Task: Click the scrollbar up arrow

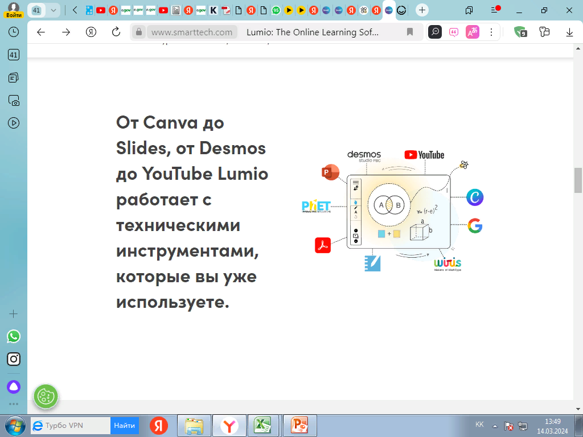Action: 578,49
